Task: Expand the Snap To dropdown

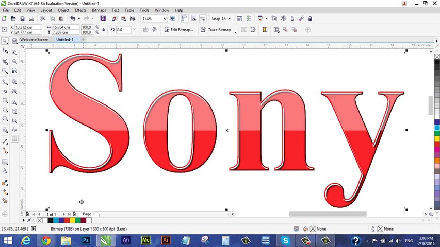Action: pyautogui.click(x=229, y=19)
